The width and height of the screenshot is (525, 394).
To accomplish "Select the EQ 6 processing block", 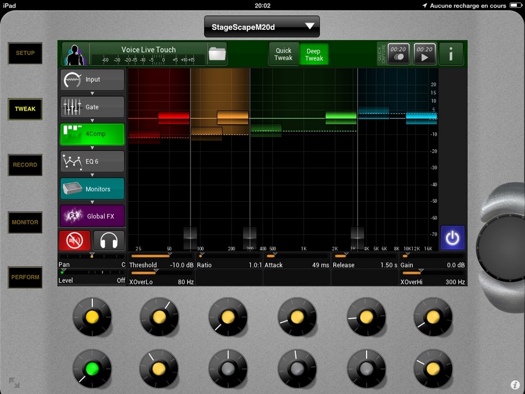I will pyautogui.click(x=92, y=161).
